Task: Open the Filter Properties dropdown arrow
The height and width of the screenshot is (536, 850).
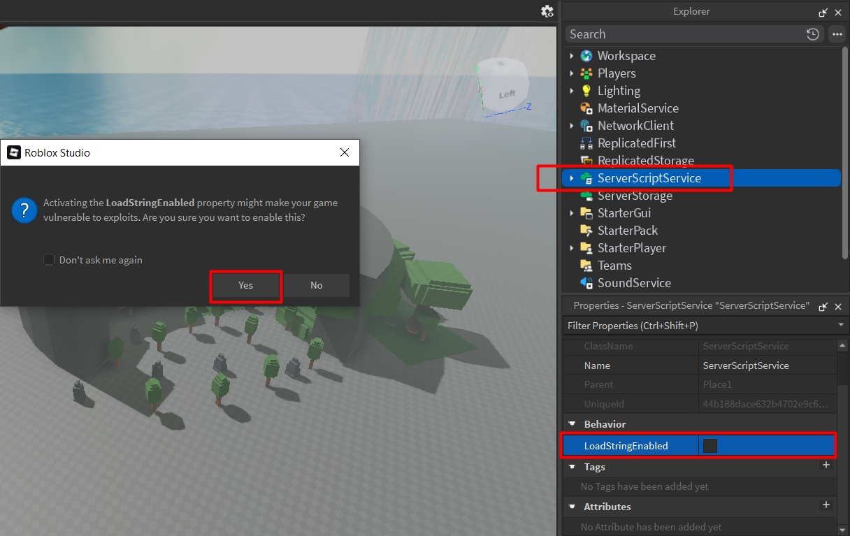Action: [840, 326]
